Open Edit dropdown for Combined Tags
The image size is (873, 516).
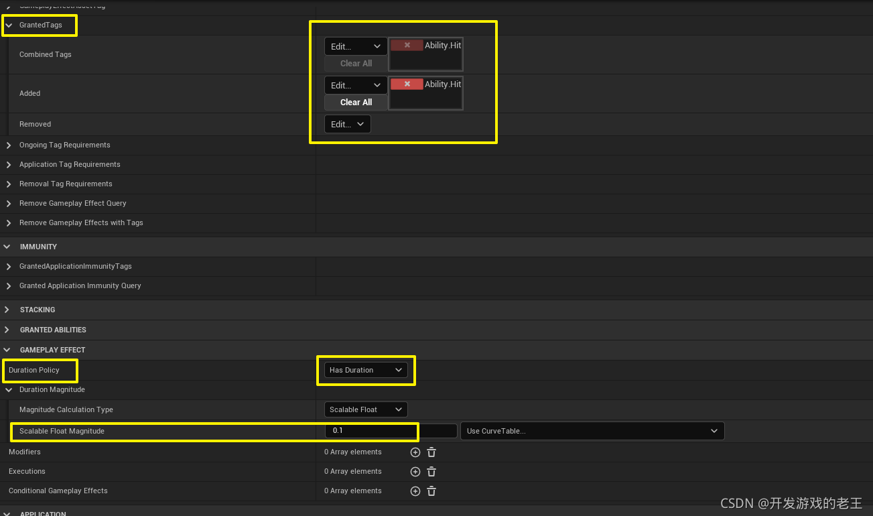(x=356, y=46)
